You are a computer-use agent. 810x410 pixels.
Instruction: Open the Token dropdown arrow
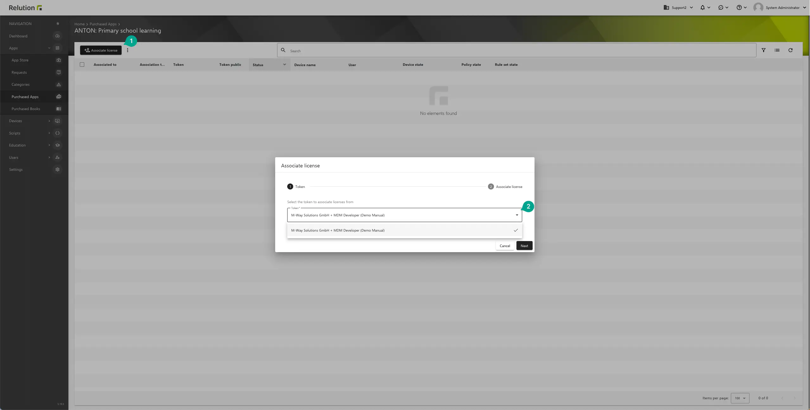coord(517,215)
